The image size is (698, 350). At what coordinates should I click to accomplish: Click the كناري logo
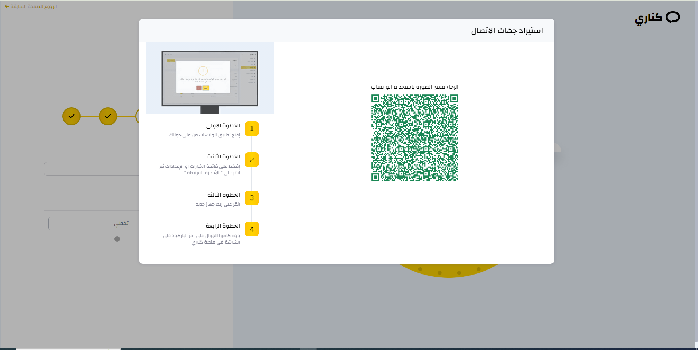point(657,18)
